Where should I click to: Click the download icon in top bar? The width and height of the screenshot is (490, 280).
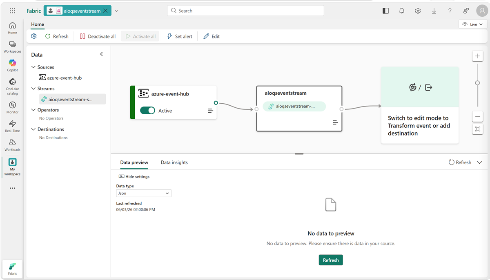(434, 11)
